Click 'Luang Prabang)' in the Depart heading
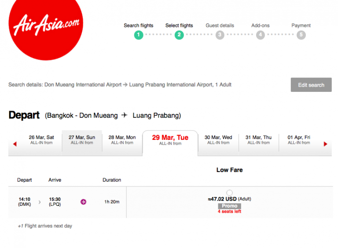This screenshot has width=338, height=248. click(x=157, y=116)
